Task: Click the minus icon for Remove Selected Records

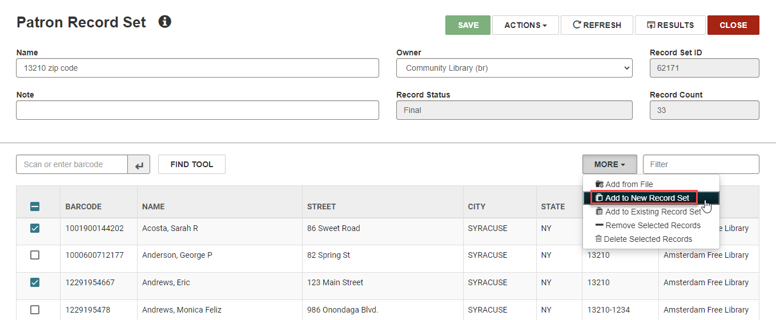Action: 600,225
